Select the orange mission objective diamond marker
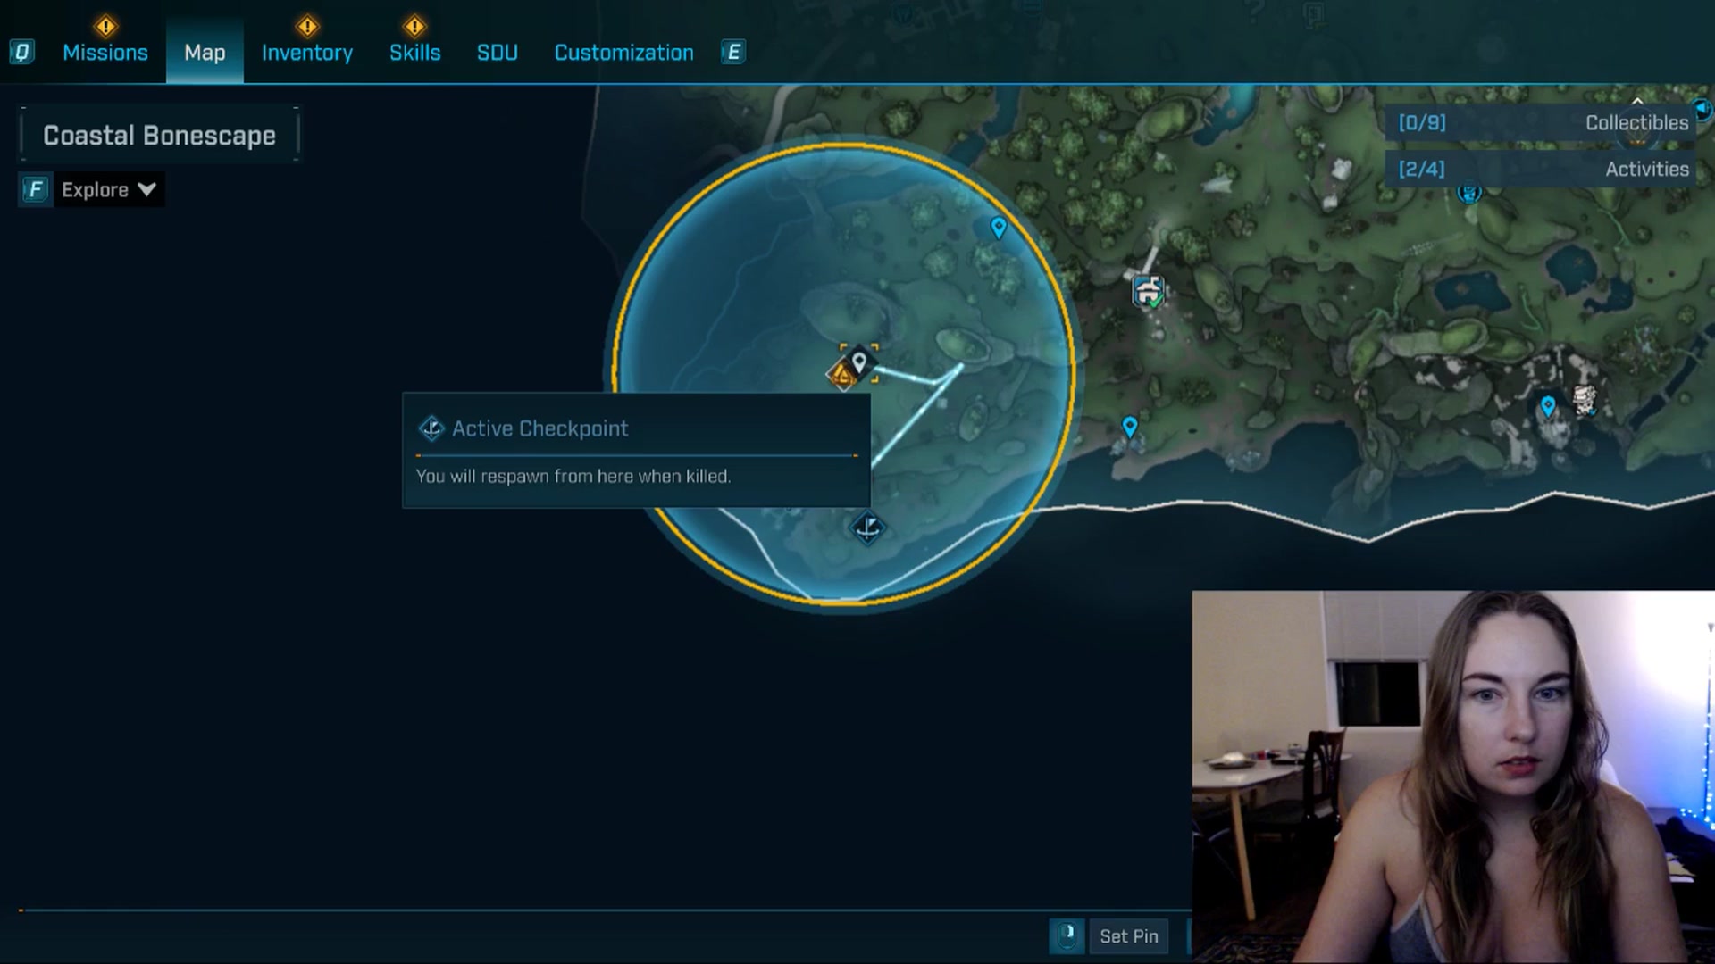Image resolution: width=1715 pixels, height=964 pixels. tap(841, 375)
